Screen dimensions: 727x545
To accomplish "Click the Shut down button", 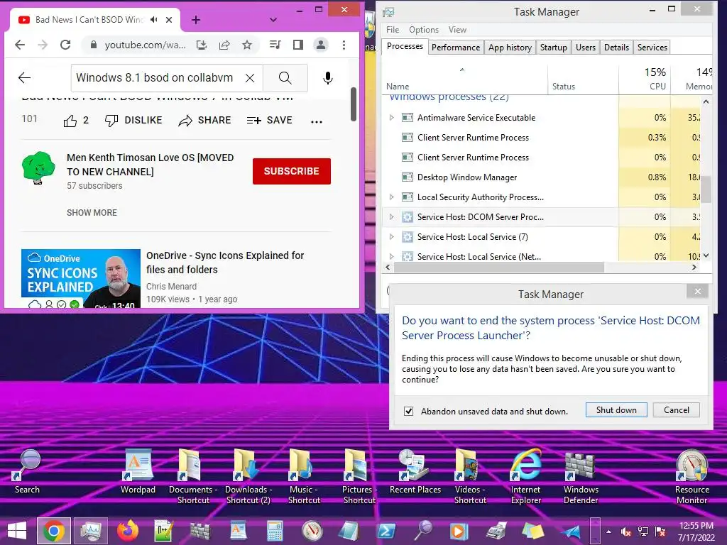I will [x=616, y=409].
